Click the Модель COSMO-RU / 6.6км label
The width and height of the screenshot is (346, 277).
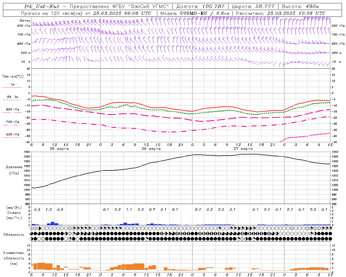click(x=195, y=13)
